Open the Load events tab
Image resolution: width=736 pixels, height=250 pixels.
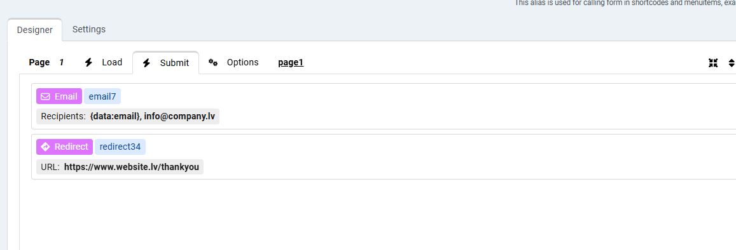[103, 62]
